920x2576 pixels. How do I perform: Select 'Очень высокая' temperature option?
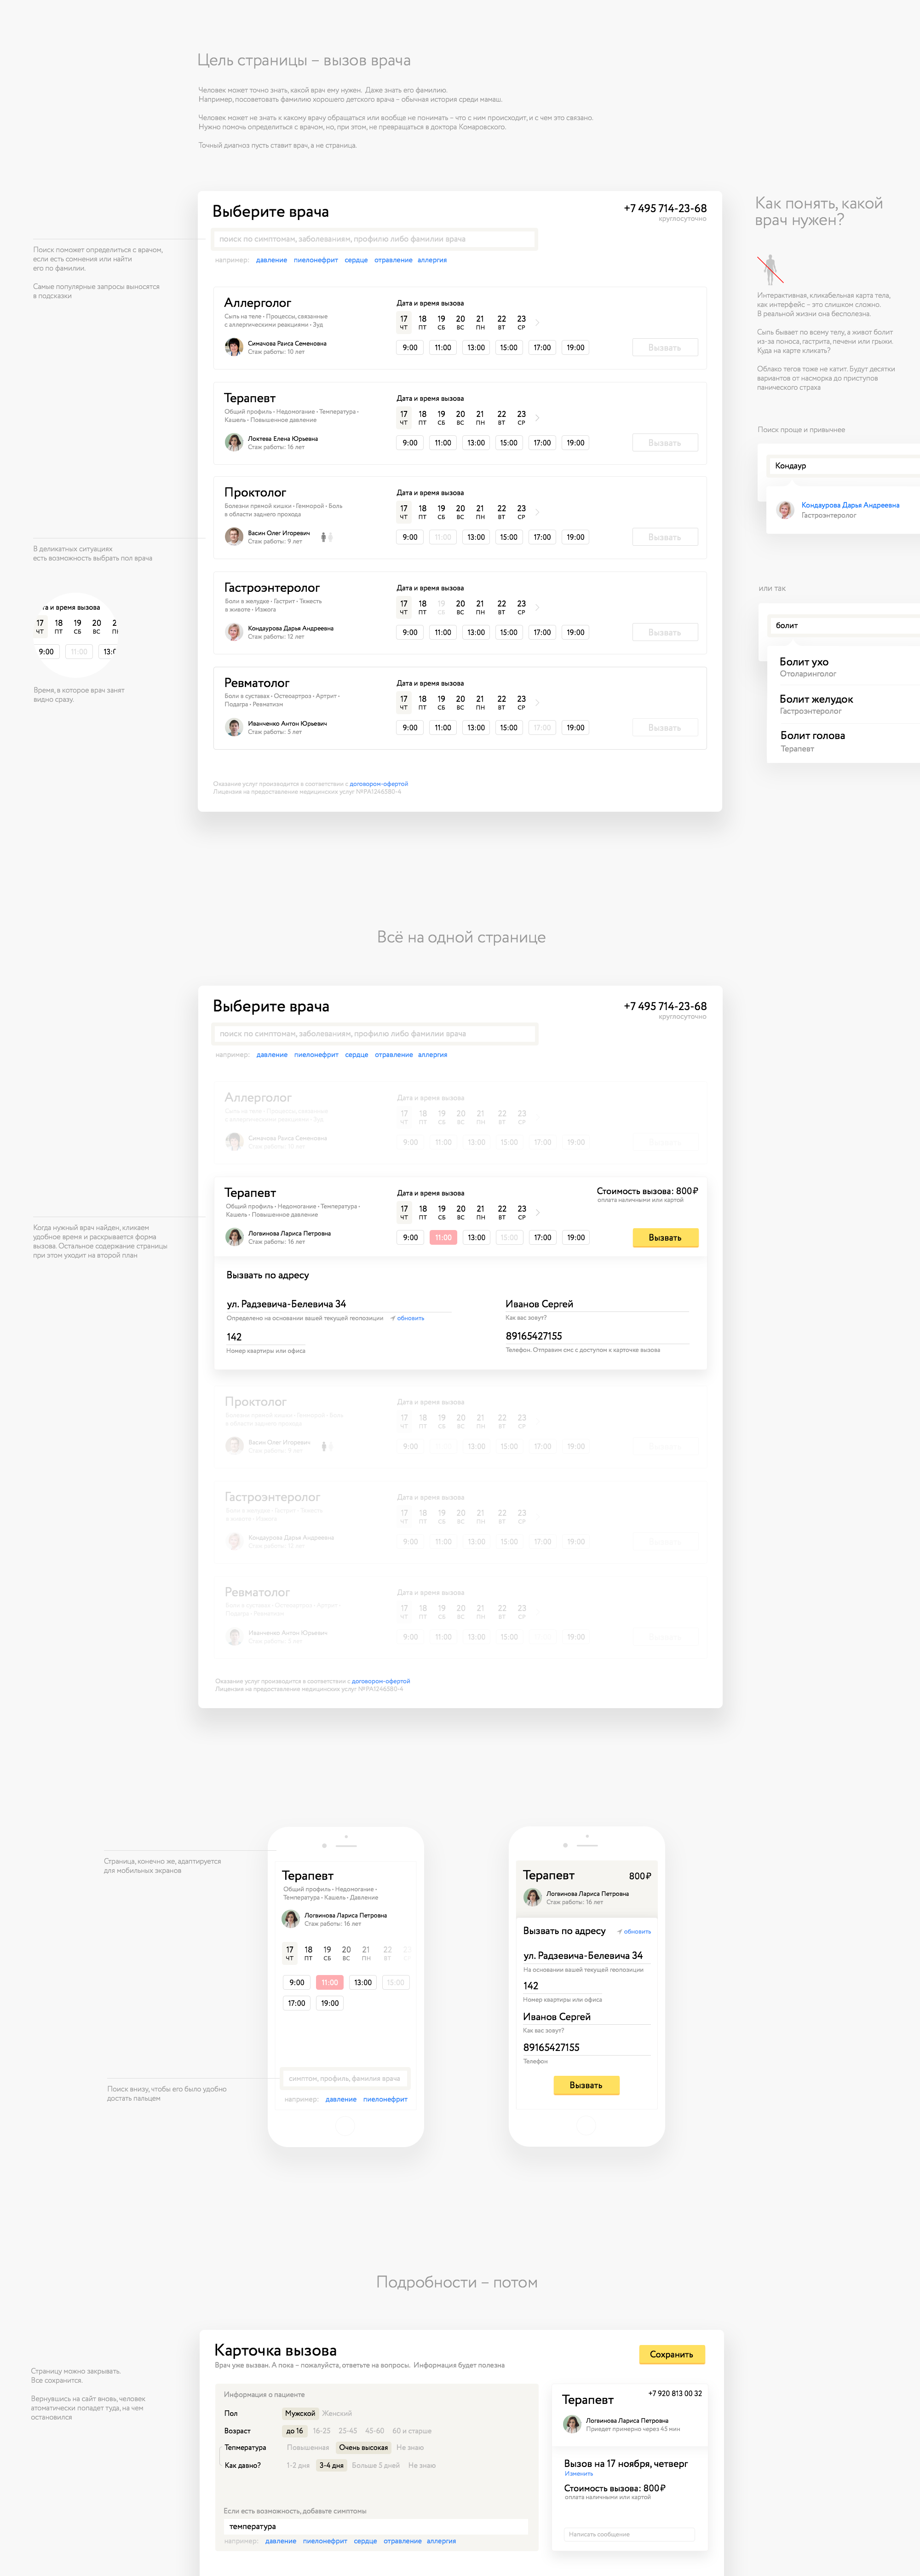click(x=363, y=2447)
